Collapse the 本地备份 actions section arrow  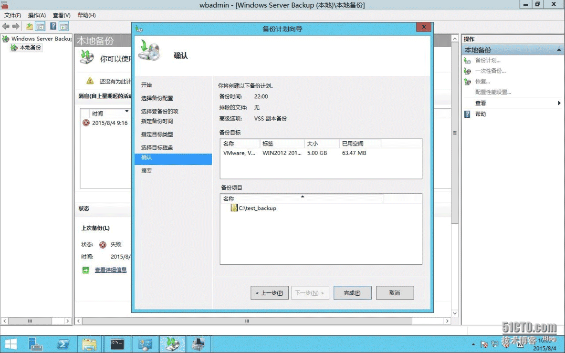559,50
